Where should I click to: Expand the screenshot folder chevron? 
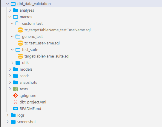(7, 122)
